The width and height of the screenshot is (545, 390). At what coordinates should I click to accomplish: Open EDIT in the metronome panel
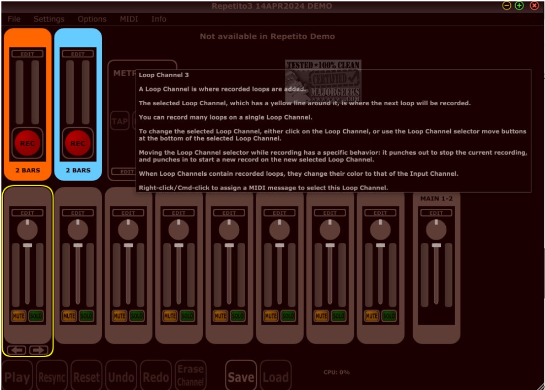[x=124, y=172]
